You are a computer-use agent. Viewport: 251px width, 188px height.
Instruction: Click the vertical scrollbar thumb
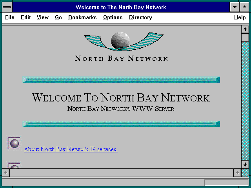245,38
